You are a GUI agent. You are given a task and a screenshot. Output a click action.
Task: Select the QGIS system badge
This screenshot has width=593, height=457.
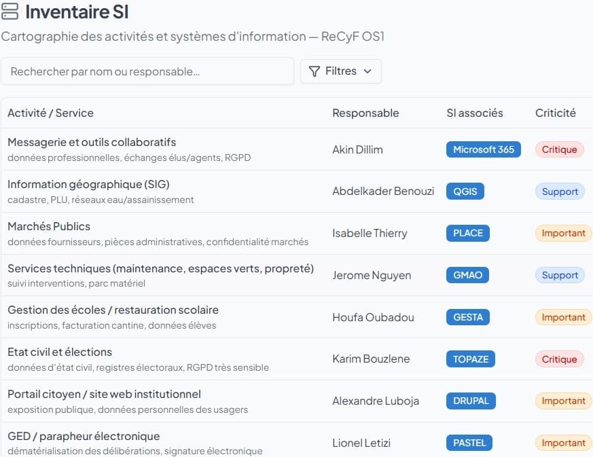pos(465,191)
